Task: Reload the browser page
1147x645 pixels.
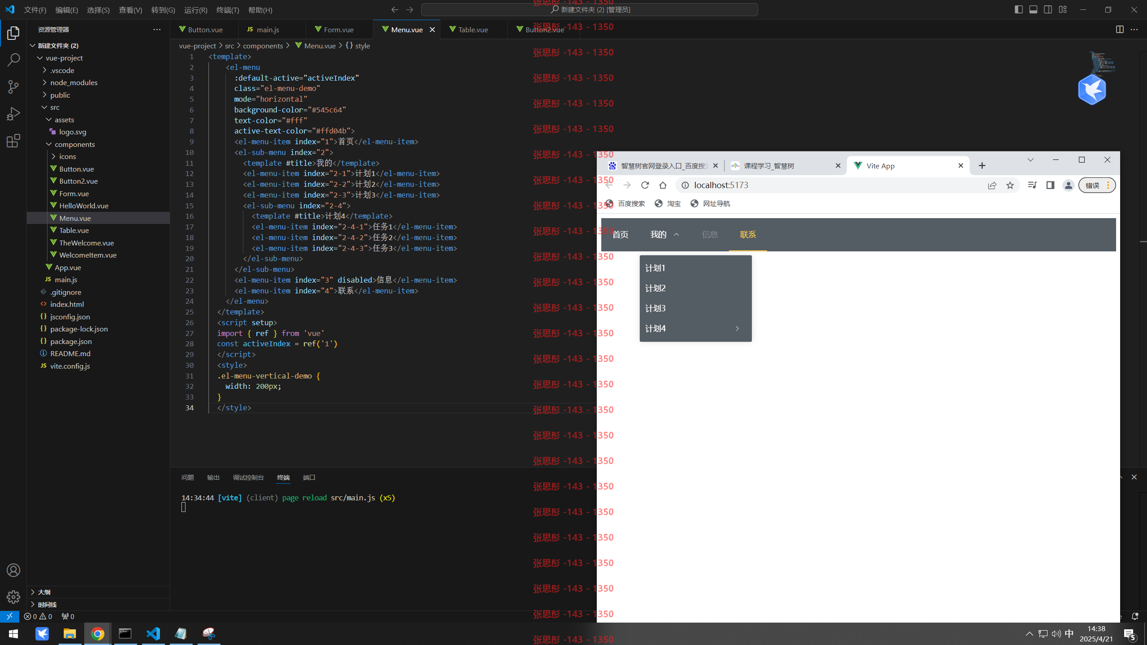Action: click(645, 185)
